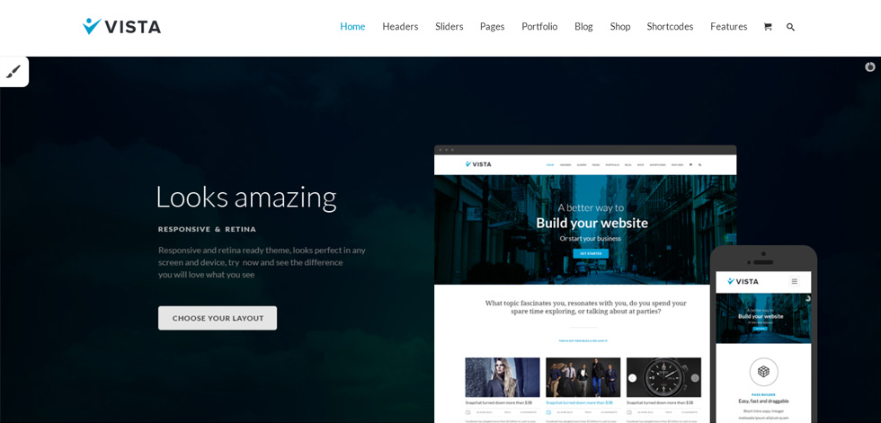Click the Get Started button in mockup
Screen dimensions: 881x423
coord(591,253)
